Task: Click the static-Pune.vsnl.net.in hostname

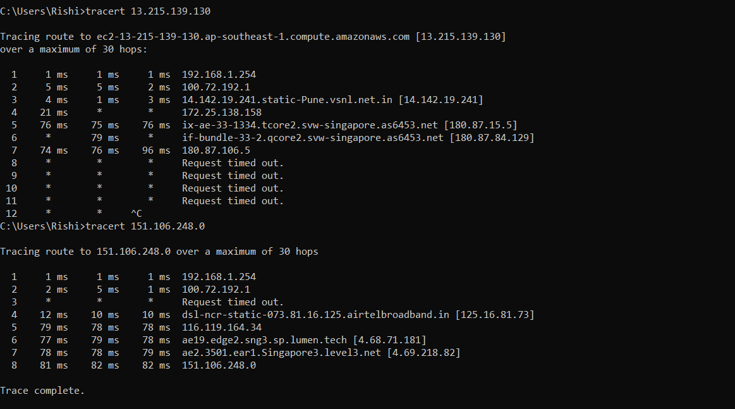Action: 287,100
